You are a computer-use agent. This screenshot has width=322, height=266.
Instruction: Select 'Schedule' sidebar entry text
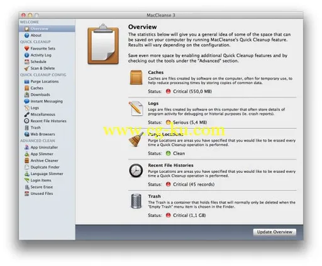tap(38, 62)
